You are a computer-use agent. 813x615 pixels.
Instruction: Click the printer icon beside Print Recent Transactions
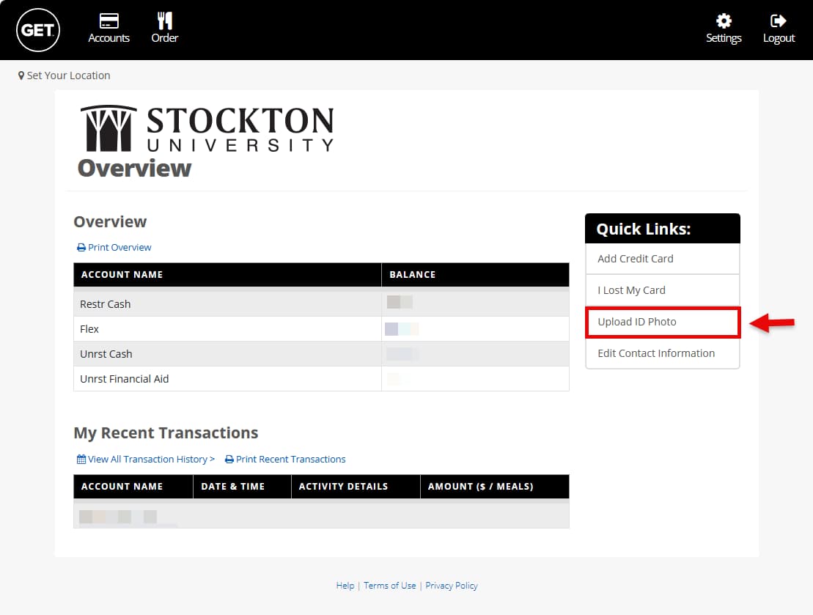229,459
